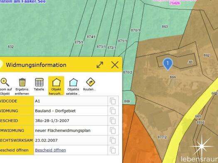Open the Routen directions icon
Screen dimensions: 218x163
91,82
